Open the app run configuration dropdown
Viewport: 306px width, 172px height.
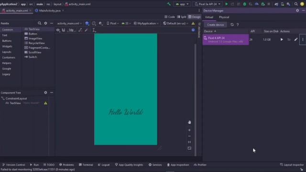coord(182,4)
